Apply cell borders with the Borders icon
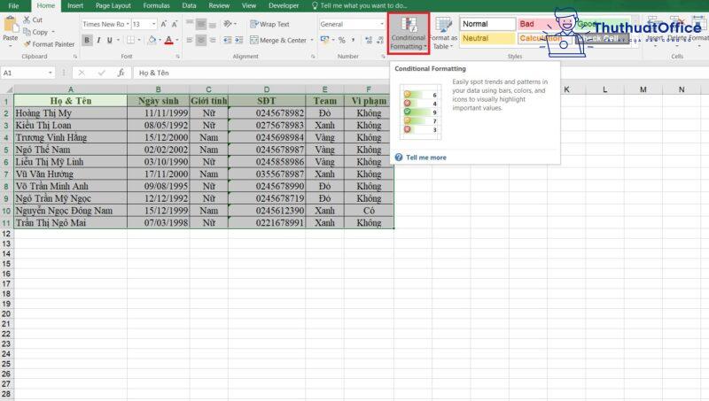This screenshot has width=709, height=401. coord(130,40)
